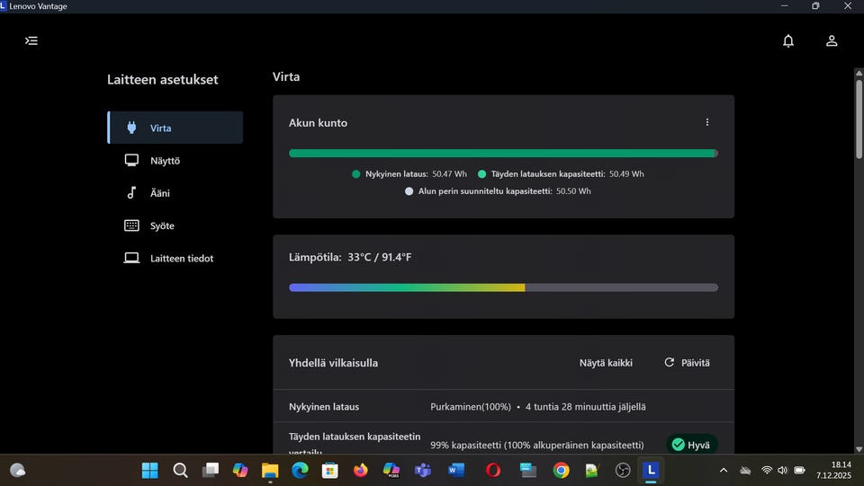Screen dimensions: 864x486
Task: Click the temperature gradient bar
Action: click(503, 287)
